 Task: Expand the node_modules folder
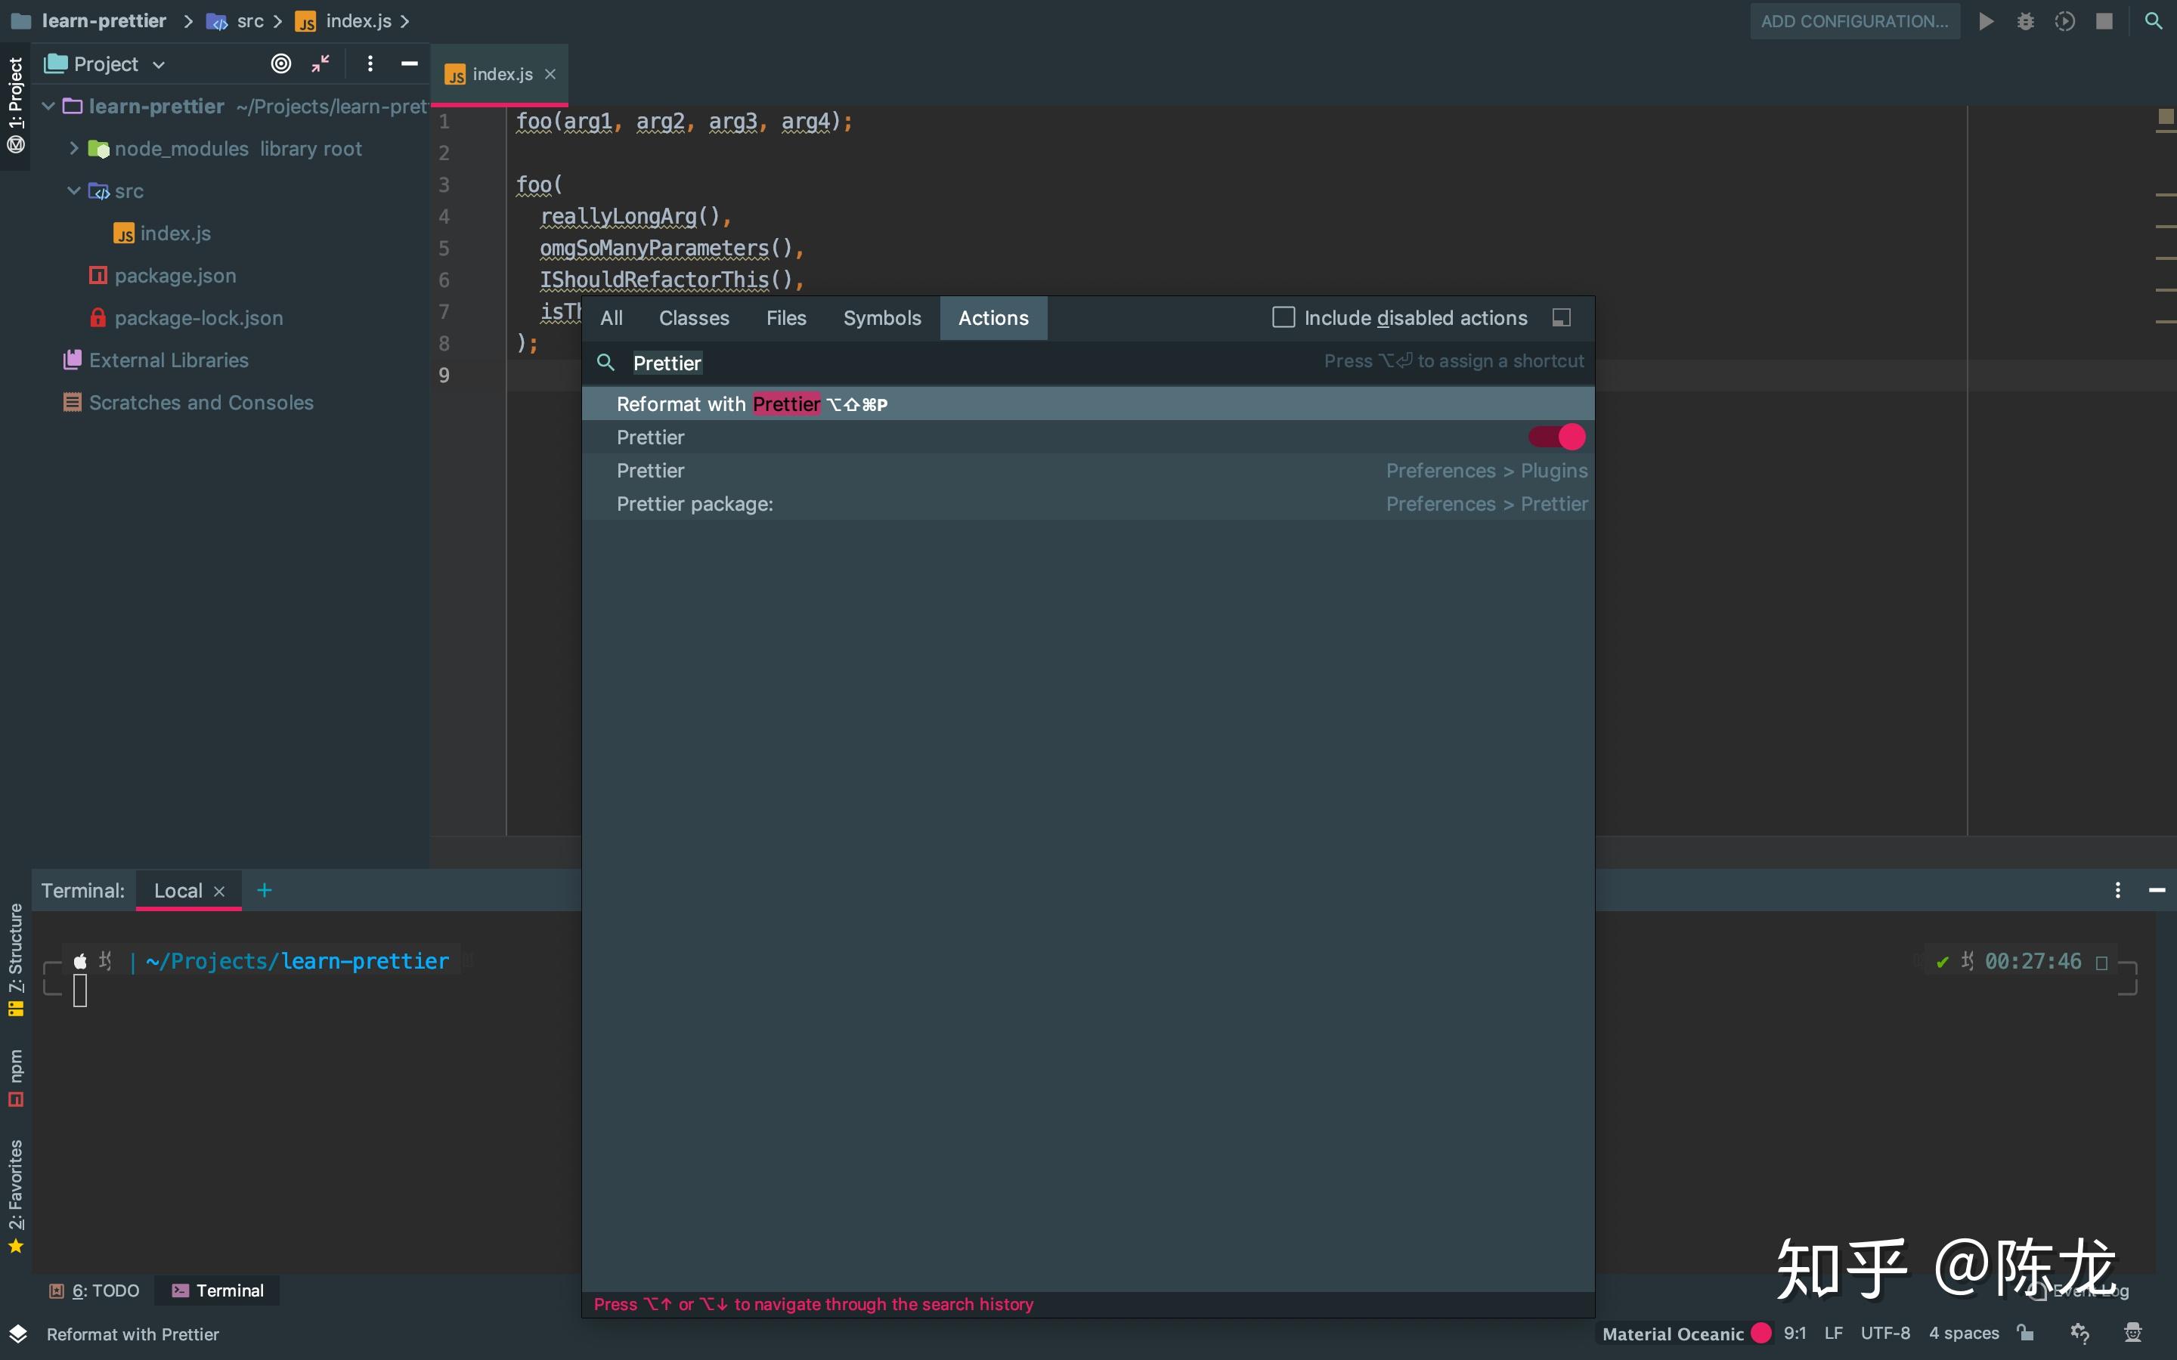pyautogui.click(x=74, y=148)
